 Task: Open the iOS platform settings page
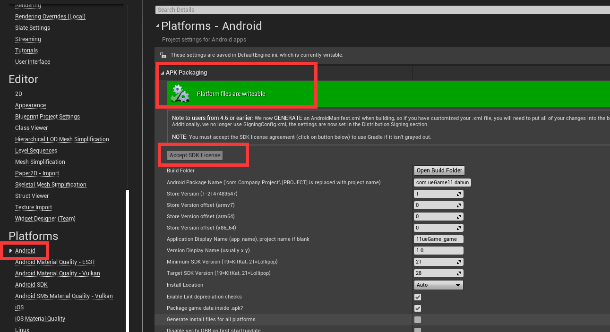click(19, 307)
